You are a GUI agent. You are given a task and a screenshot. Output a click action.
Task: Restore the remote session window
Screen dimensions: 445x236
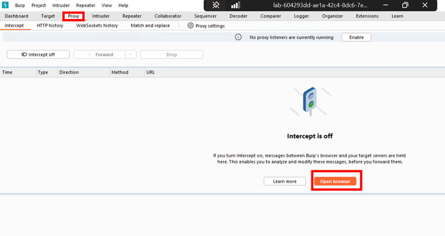click(405, 5)
